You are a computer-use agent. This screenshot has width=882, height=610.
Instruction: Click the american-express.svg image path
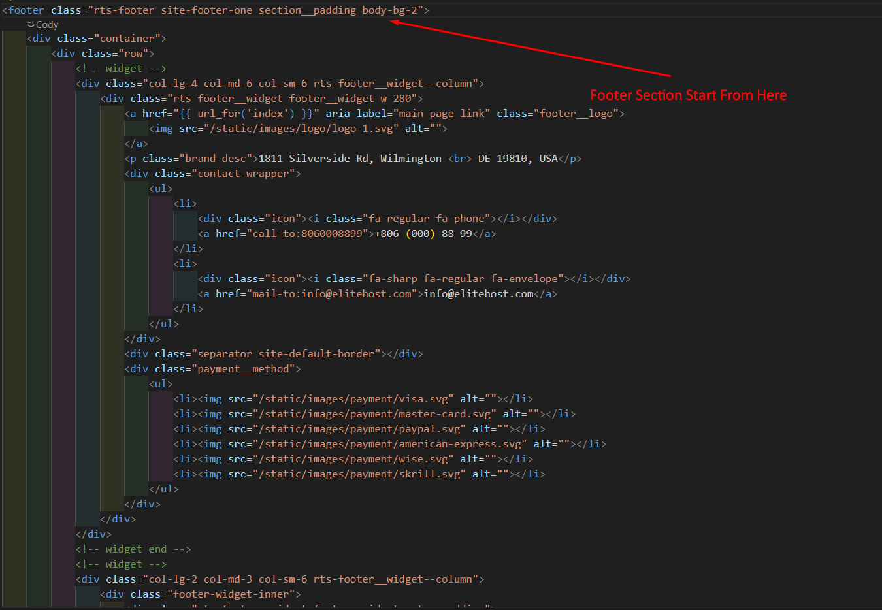coord(390,444)
